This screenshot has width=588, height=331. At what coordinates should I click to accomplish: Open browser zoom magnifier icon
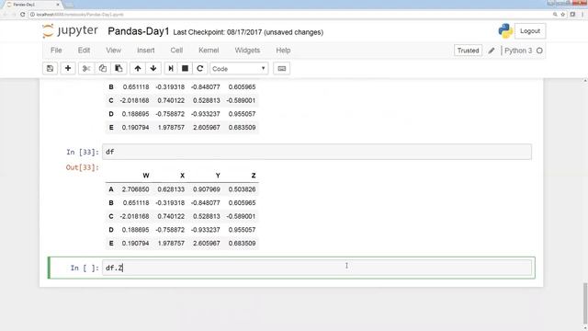pos(555,15)
